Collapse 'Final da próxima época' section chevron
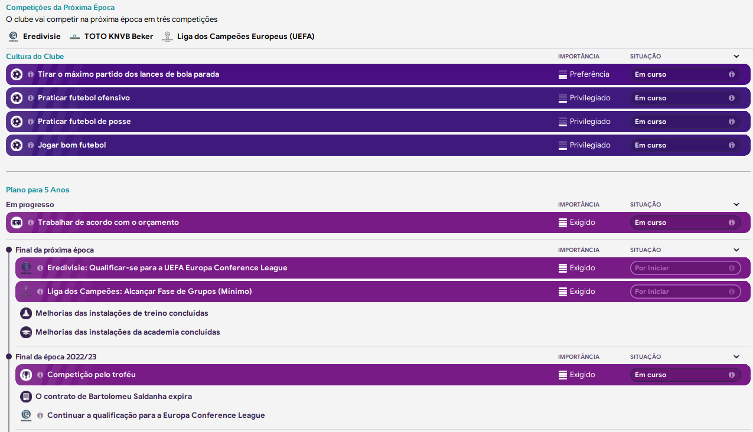Image resolution: width=753 pixels, height=432 pixels. point(736,250)
